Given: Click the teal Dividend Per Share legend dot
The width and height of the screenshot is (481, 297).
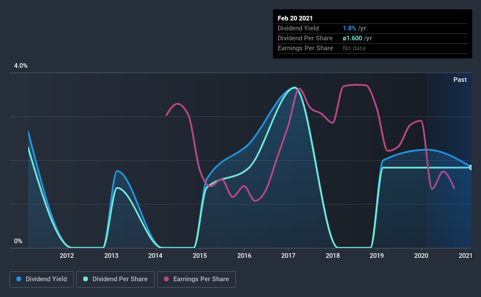Looking at the screenshot, I should (x=86, y=279).
